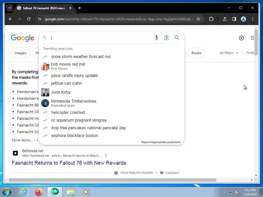Open the Extensions puzzle icon
The width and height of the screenshot is (263, 197).
(x=211, y=19)
